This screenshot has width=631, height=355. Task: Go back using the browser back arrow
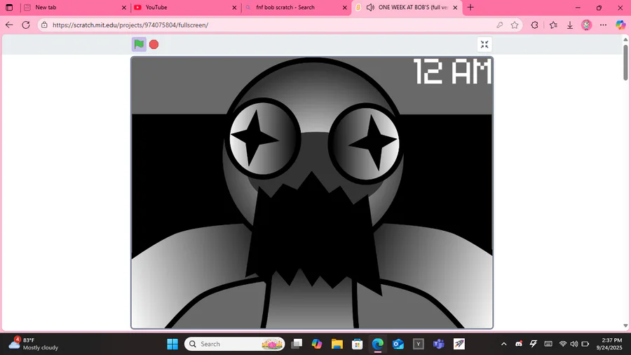(x=9, y=25)
